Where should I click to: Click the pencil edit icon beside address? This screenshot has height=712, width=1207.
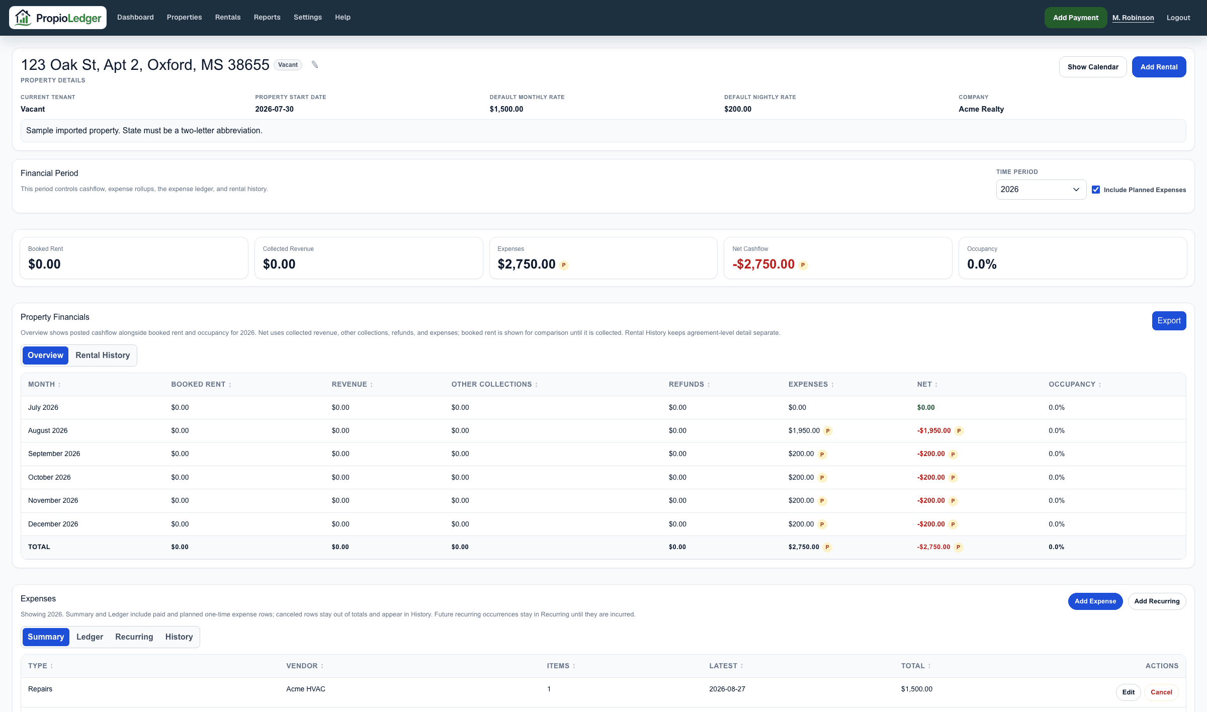tap(315, 64)
